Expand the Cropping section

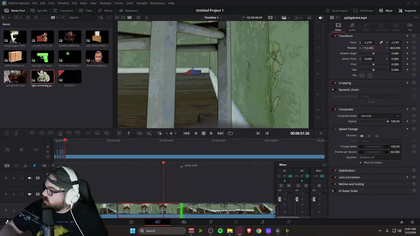pos(345,83)
